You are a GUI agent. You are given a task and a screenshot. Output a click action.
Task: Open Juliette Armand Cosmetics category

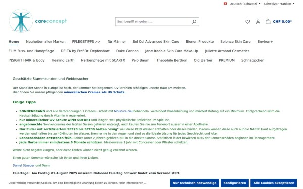pos(227,51)
